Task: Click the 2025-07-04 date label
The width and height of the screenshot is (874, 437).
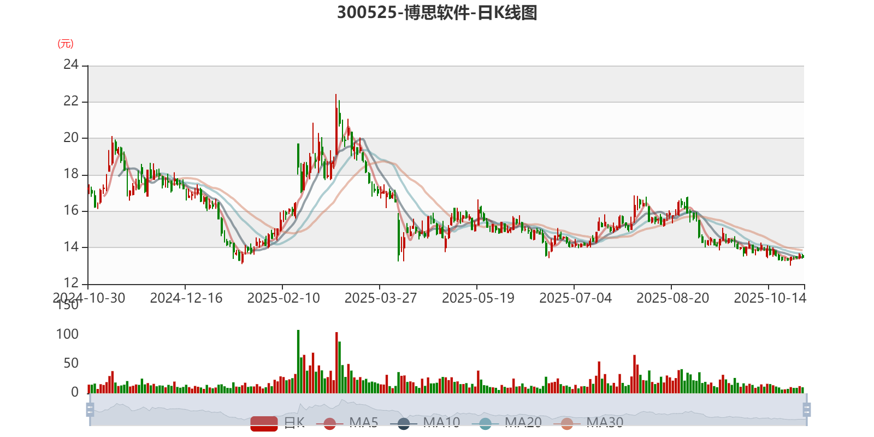Action: tap(575, 298)
